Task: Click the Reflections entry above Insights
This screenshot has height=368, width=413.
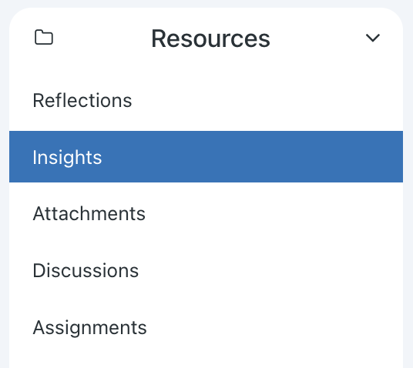Action: (206, 100)
